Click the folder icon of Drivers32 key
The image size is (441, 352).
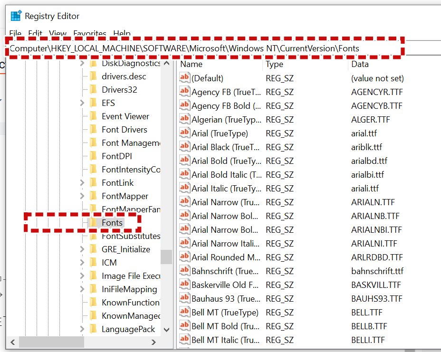pos(93,89)
